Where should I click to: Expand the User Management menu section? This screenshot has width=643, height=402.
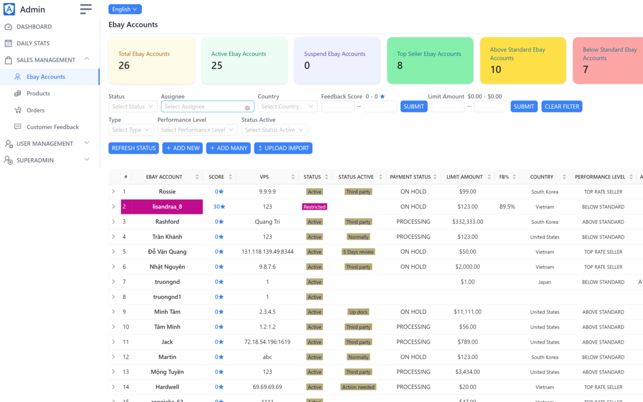click(87, 143)
